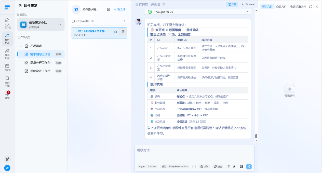The width and height of the screenshot is (322, 173).
Task: Select 软件研发 sidebar icon
Action: pyautogui.click(x=7, y=38)
